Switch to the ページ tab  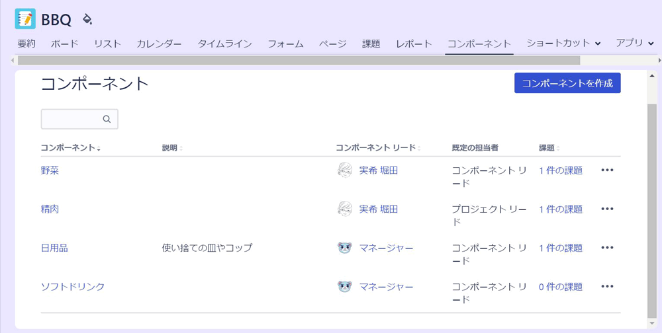pos(333,44)
